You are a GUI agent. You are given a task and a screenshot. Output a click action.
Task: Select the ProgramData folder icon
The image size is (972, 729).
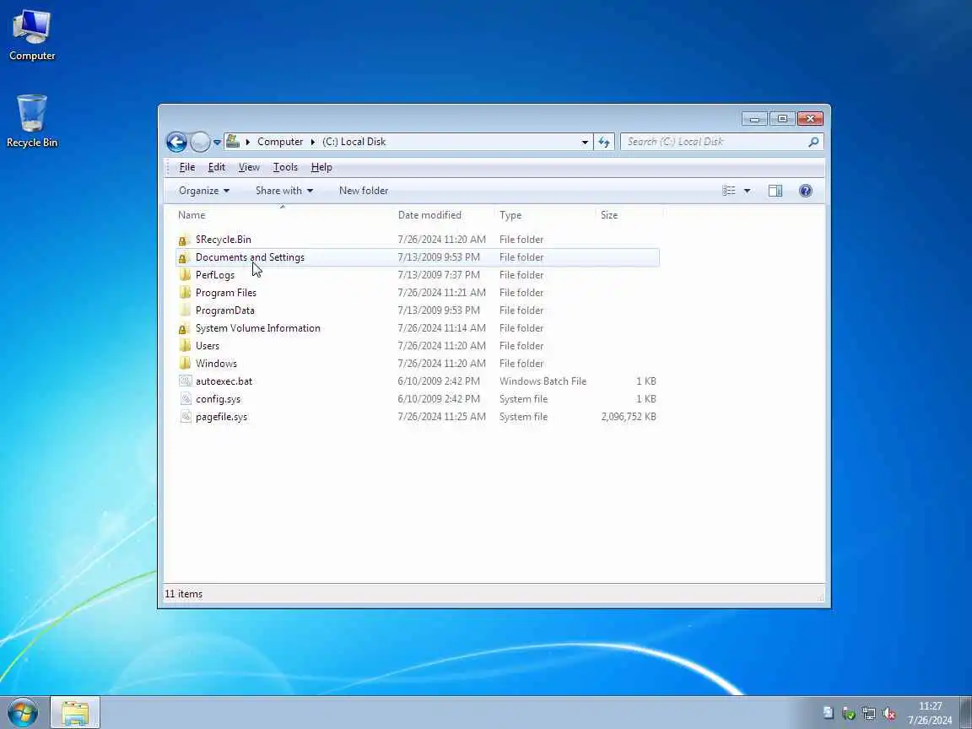(185, 310)
